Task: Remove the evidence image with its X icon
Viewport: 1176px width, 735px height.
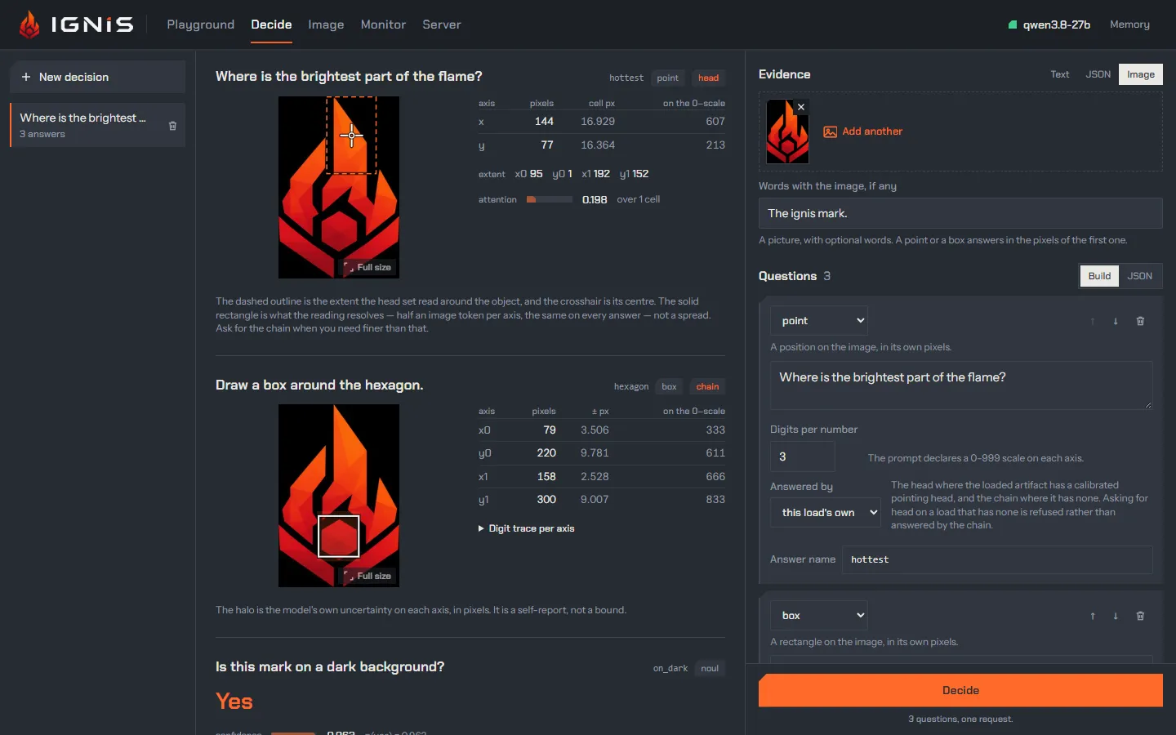Action: click(x=801, y=107)
